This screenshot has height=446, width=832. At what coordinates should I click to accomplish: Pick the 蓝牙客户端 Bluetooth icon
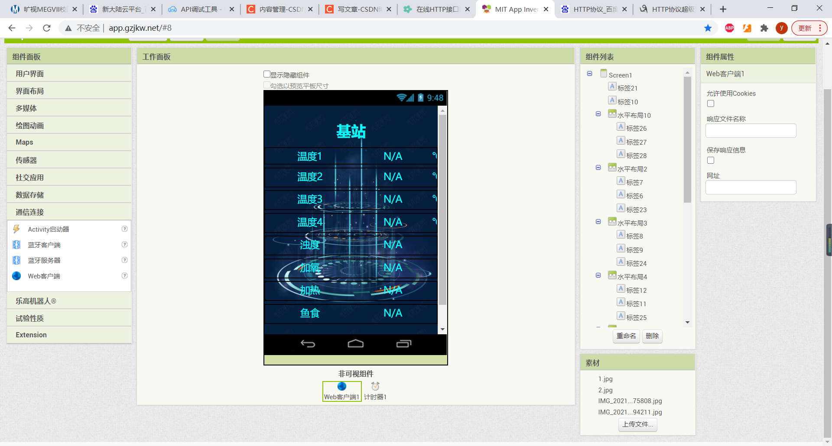[x=16, y=245]
